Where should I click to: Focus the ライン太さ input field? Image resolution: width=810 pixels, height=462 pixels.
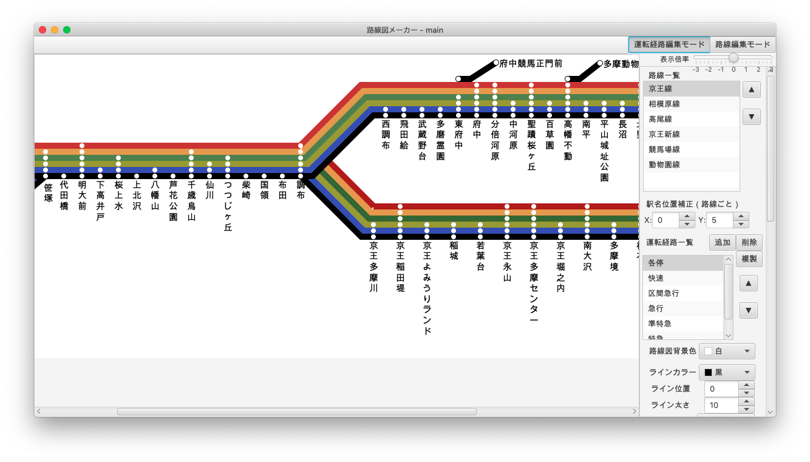[x=721, y=405]
